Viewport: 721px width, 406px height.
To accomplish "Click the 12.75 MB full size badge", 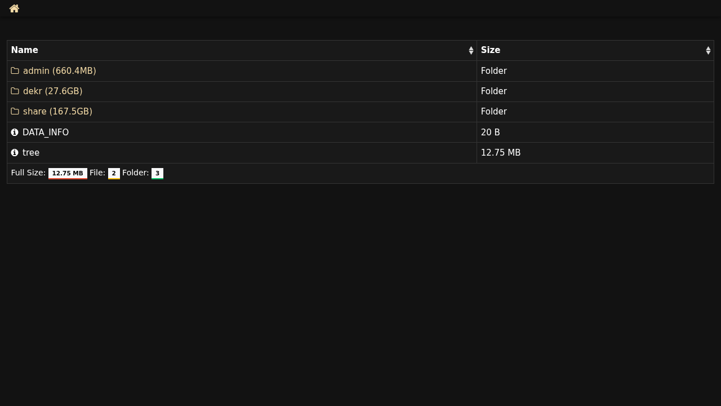I will coord(68,174).
